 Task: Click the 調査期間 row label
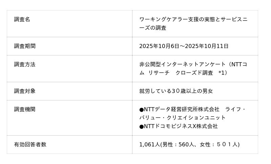pyautogui.click(x=25, y=46)
